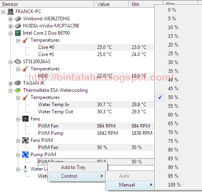Choose 5 % from the Manual list
The image size is (202, 192).
(178, 19)
